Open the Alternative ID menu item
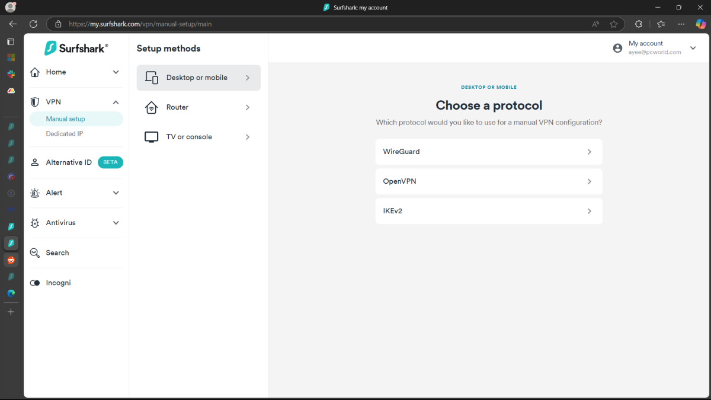711x400 pixels. point(69,162)
